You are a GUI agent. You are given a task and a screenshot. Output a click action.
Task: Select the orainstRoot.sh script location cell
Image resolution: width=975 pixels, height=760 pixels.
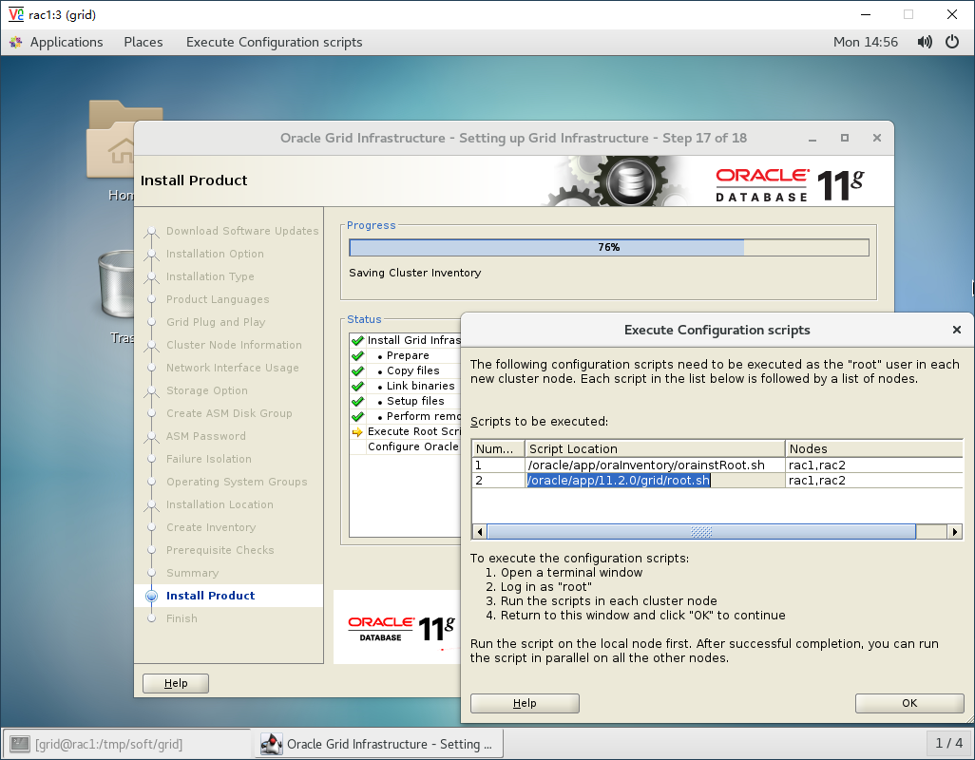tap(655, 465)
